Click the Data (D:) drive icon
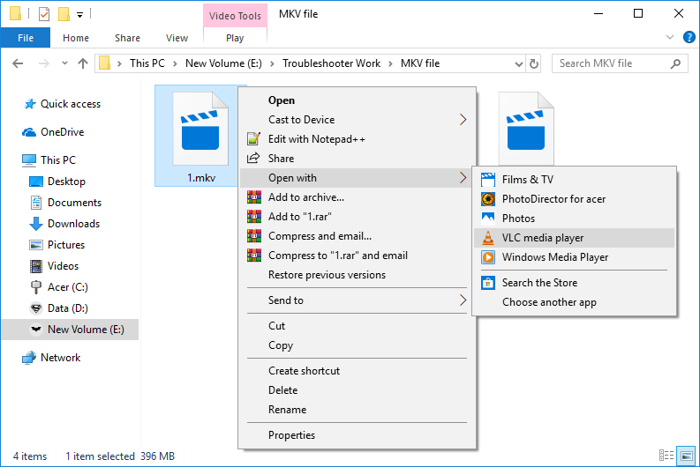Image resolution: width=700 pixels, height=467 pixels. pos(35,308)
